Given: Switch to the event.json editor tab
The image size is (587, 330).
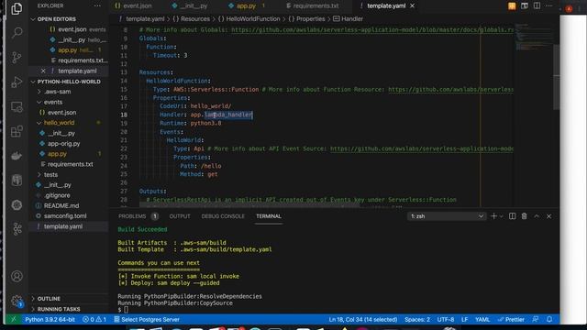Looking at the screenshot, I should click(134, 6).
